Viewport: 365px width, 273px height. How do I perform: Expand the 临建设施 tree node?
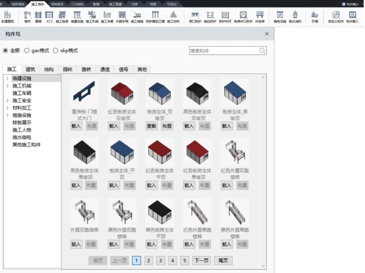[7, 78]
